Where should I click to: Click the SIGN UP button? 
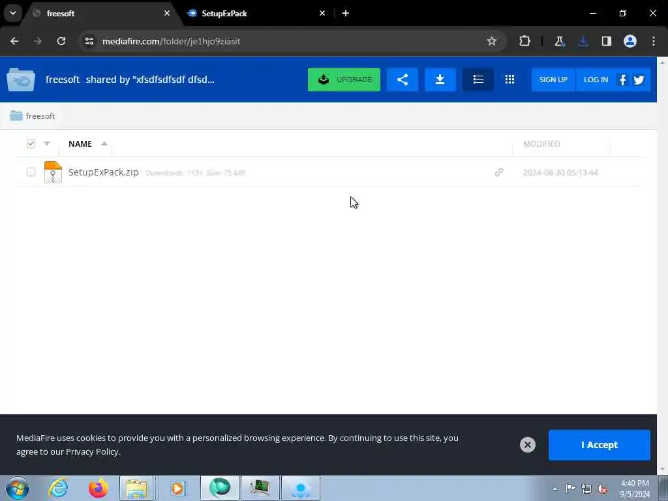click(x=553, y=80)
